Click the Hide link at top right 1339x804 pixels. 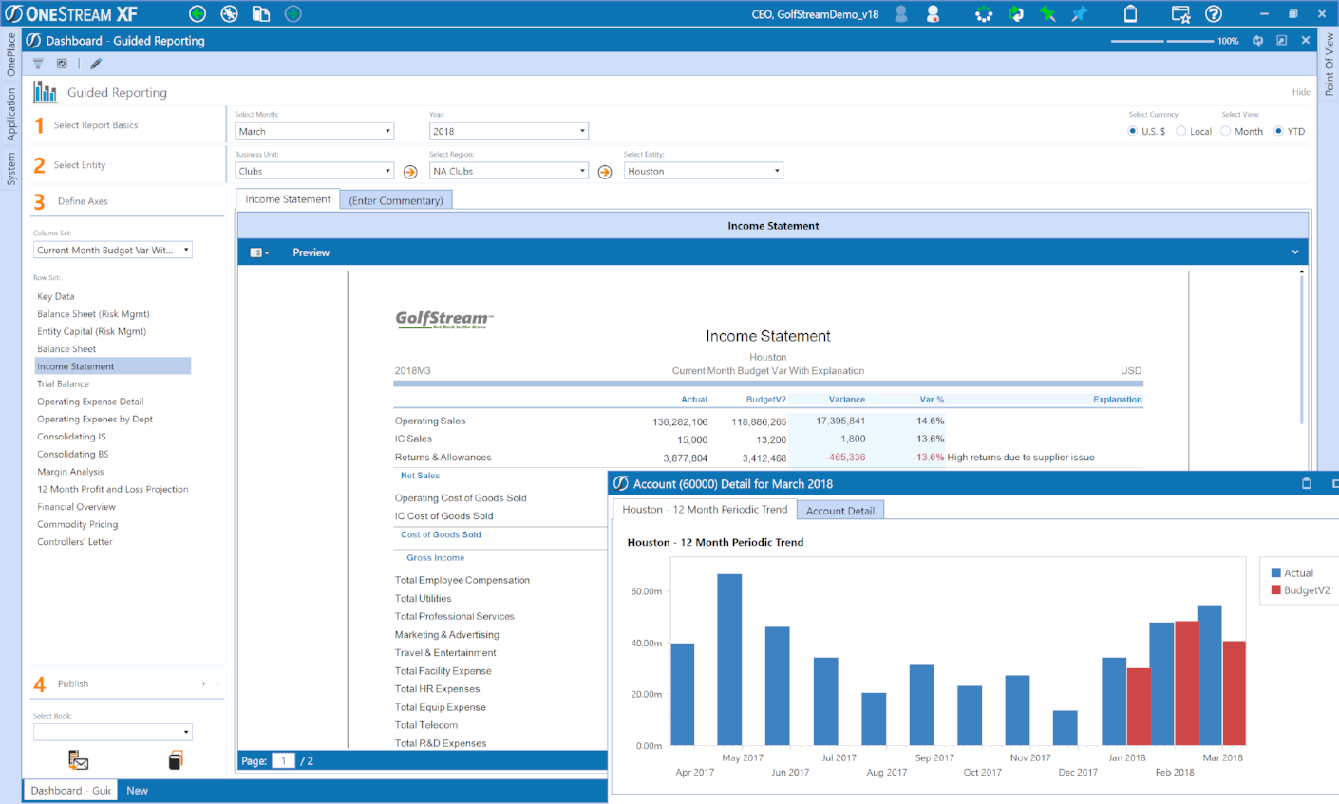pyautogui.click(x=1301, y=92)
